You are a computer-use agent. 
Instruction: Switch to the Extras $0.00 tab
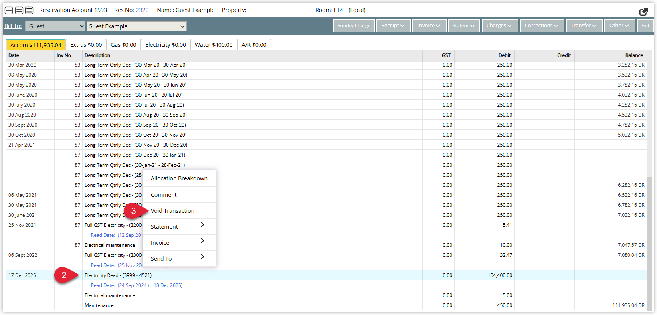86,45
